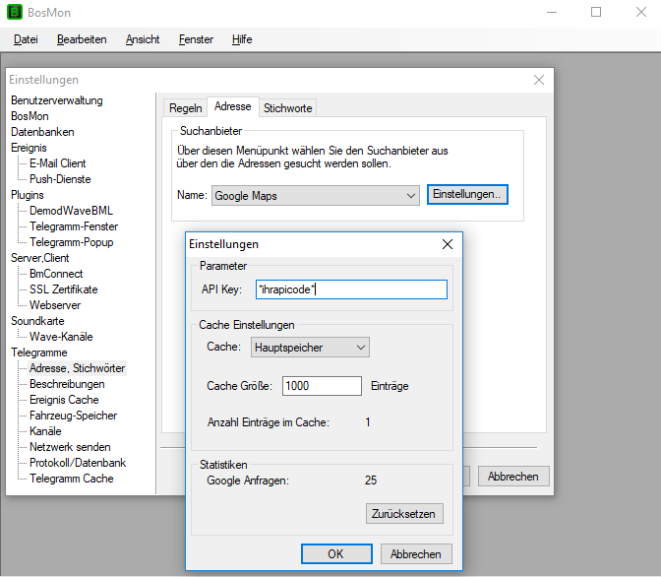This screenshot has height=577, width=661.
Task: Expand the Cache Hauptspeicher dropdown
Action: click(310, 348)
